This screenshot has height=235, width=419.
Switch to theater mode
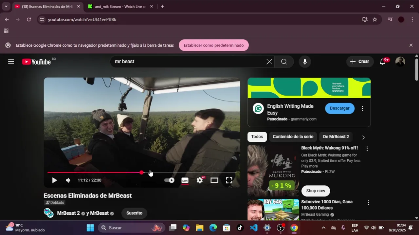[214, 180]
